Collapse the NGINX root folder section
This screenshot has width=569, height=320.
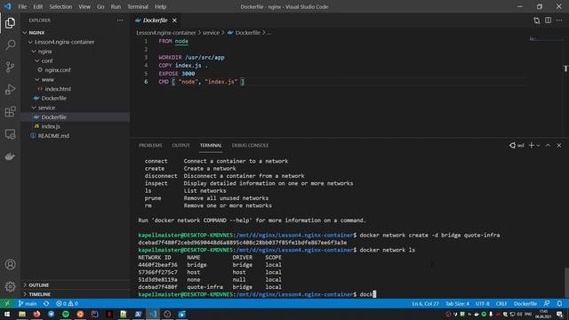click(x=75, y=33)
